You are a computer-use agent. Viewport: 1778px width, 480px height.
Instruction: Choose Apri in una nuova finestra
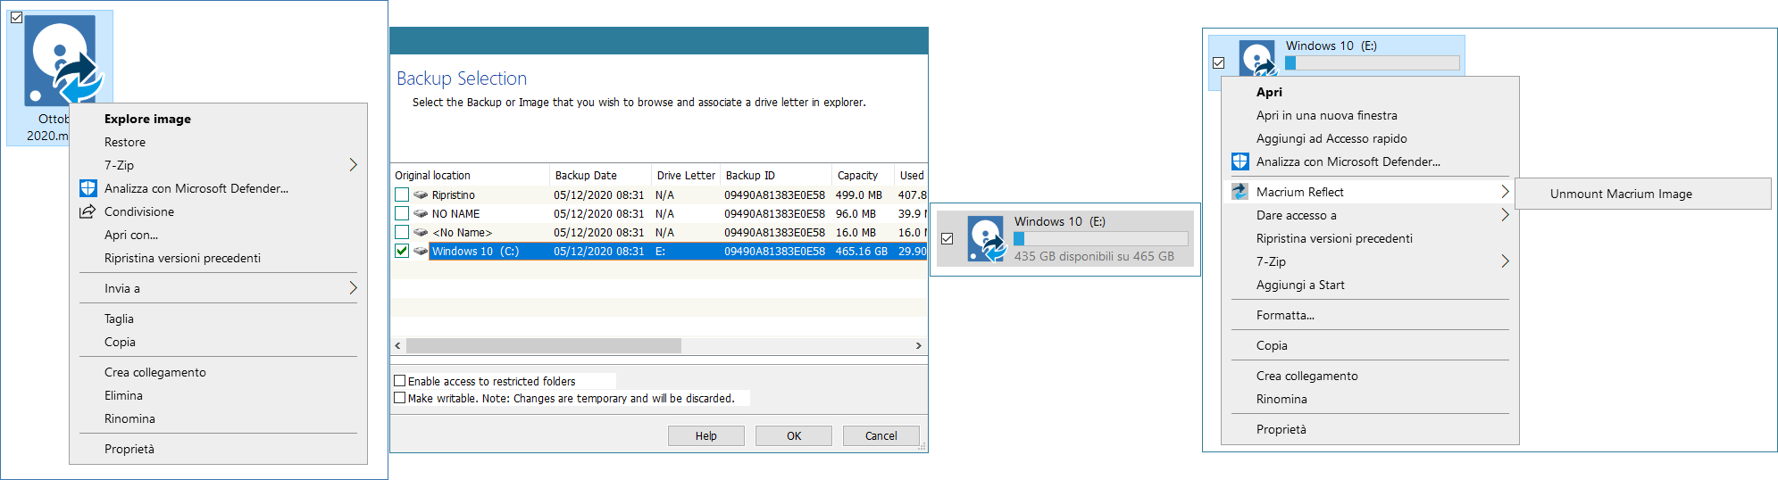[1327, 115]
